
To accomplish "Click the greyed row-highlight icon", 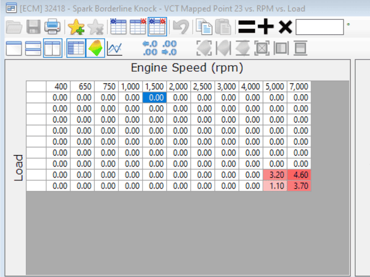I will pos(301,48).
